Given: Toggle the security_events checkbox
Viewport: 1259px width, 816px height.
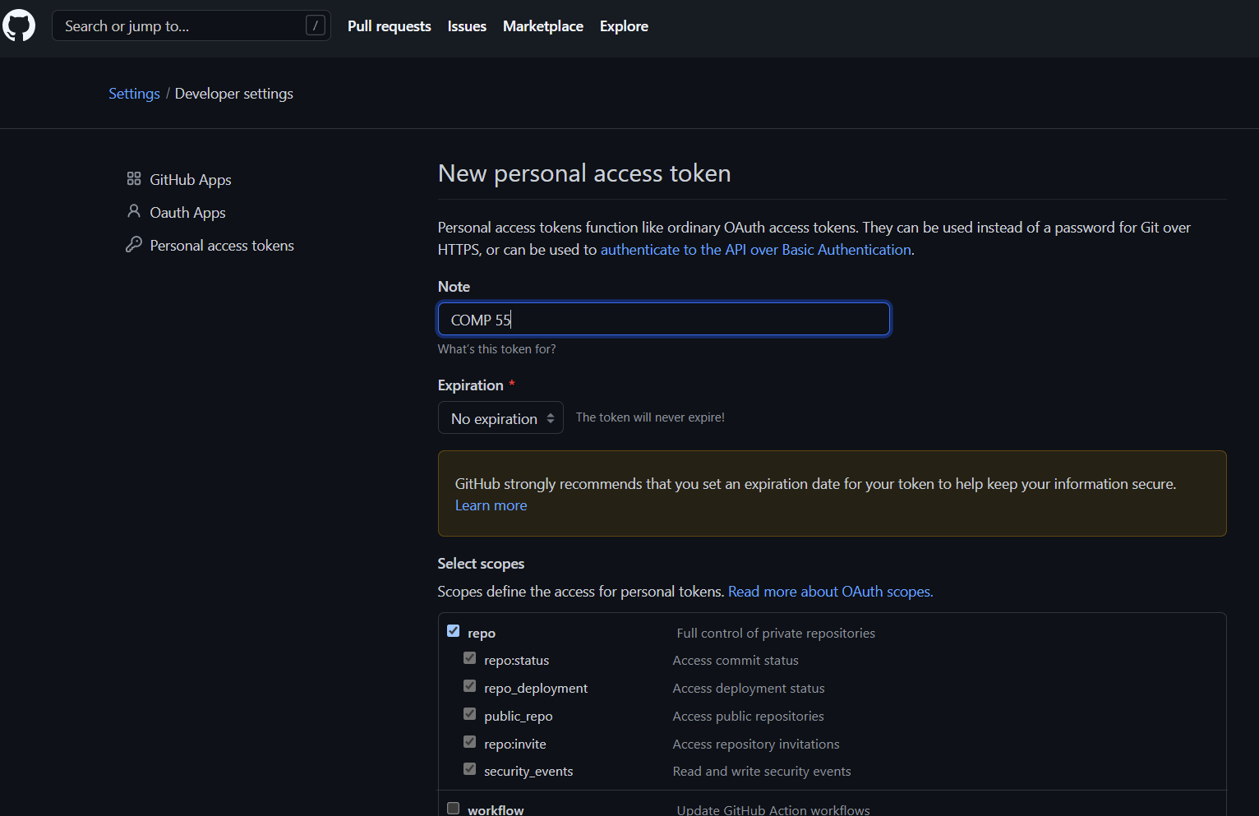Looking at the screenshot, I should (469, 769).
